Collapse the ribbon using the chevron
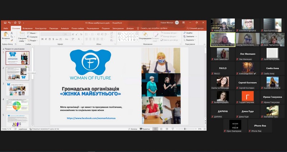Viewport: 287px width, 152px height. 204,44
